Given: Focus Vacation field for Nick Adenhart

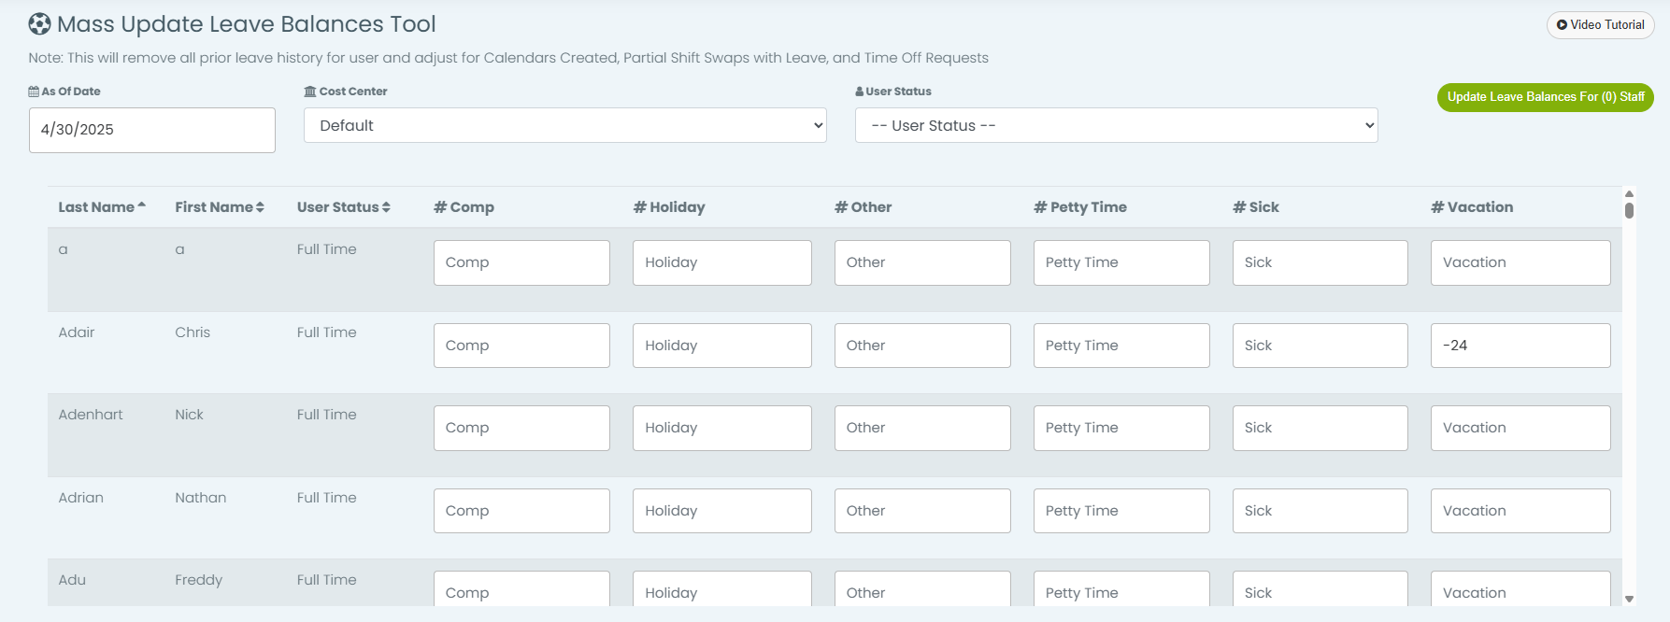Looking at the screenshot, I should click(1520, 428).
